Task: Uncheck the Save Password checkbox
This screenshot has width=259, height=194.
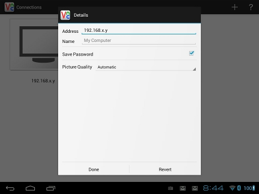Action: click(191, 54)
